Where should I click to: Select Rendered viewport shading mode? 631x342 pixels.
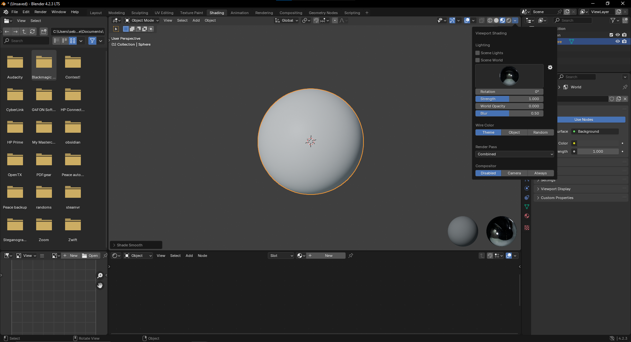(508, 20)
